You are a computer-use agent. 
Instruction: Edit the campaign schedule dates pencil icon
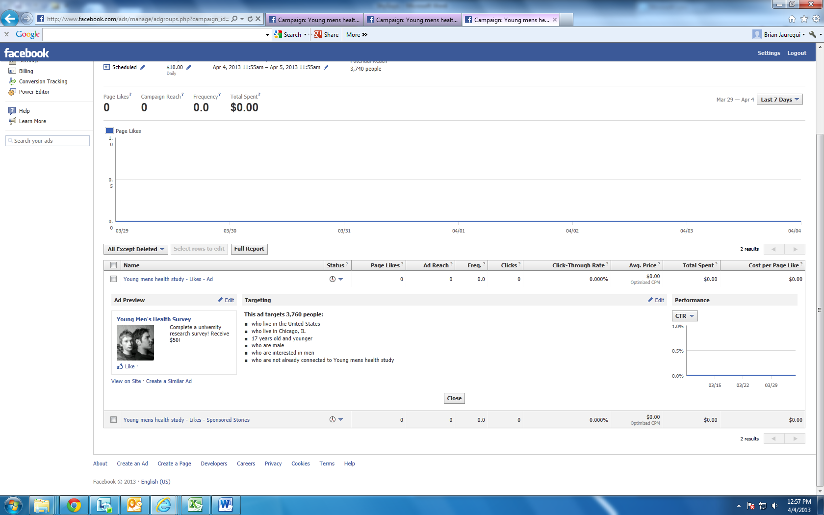pos(326,67)
